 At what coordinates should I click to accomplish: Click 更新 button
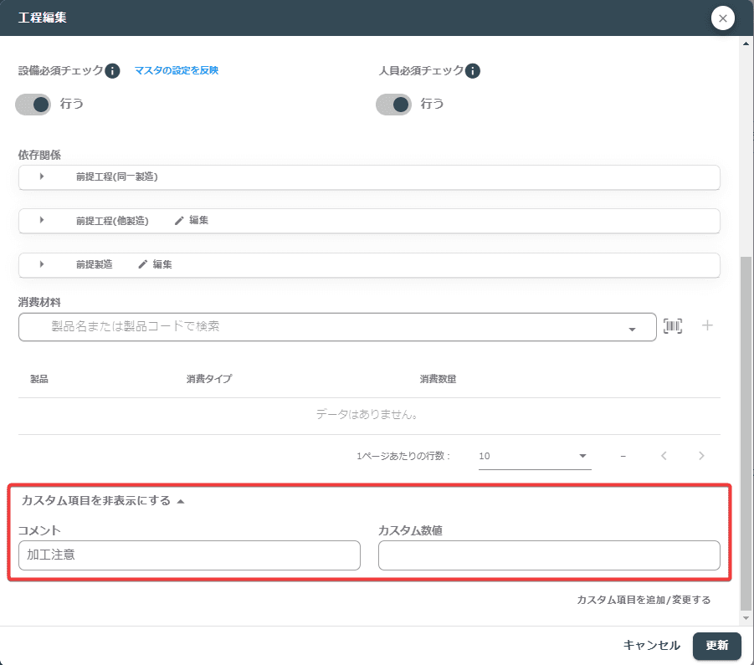pyautogui.click(x=717, y=645)
